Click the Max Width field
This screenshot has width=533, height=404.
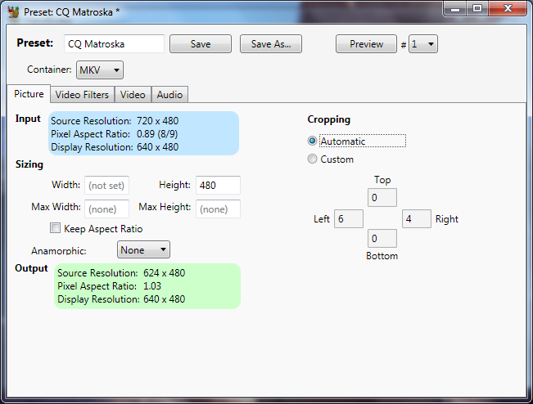click(x=106, y=209)
